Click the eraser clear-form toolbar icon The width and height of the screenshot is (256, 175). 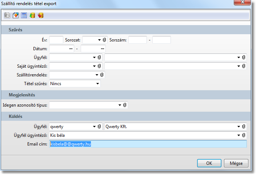(x=16, y=15)
